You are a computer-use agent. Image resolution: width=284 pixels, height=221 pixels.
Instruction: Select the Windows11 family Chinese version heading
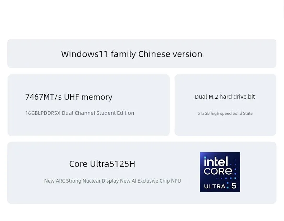tap(132, 54)
